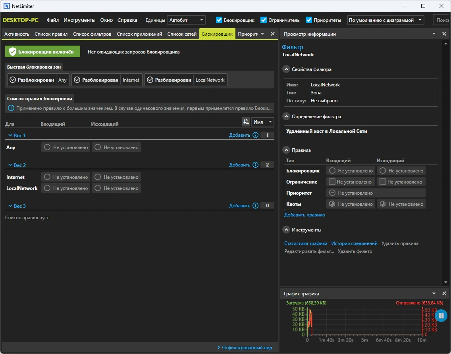Select incoming radio for Any rule
The image size is (451, 354).
[x=47, y=147]
